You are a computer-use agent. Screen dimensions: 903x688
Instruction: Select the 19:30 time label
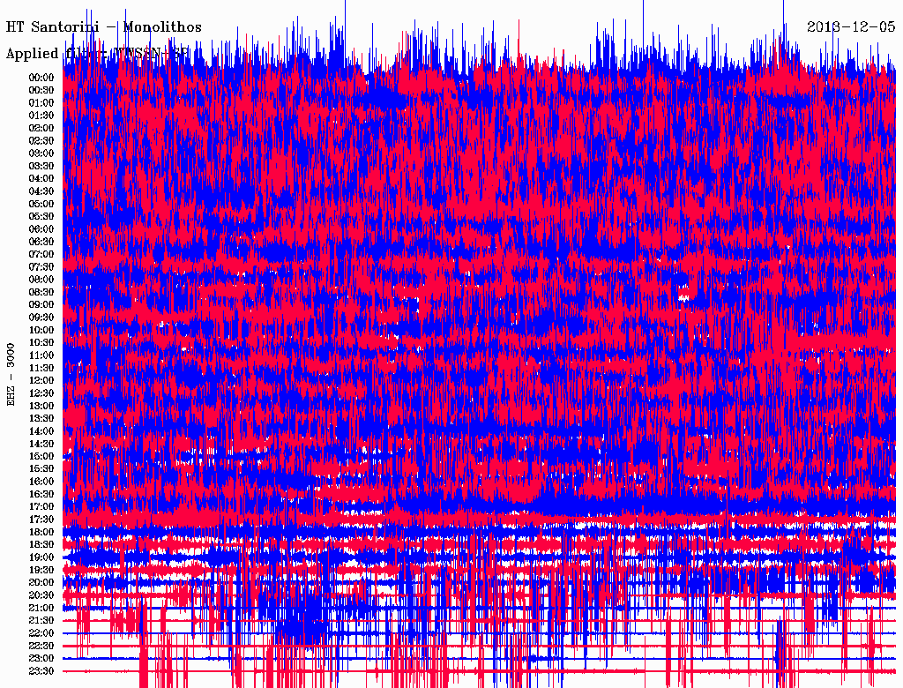(x=41, y=571)
